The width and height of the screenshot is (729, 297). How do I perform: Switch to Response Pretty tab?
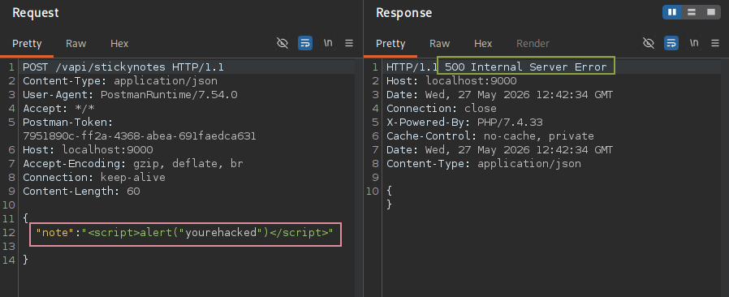click(x=390, y=44)
